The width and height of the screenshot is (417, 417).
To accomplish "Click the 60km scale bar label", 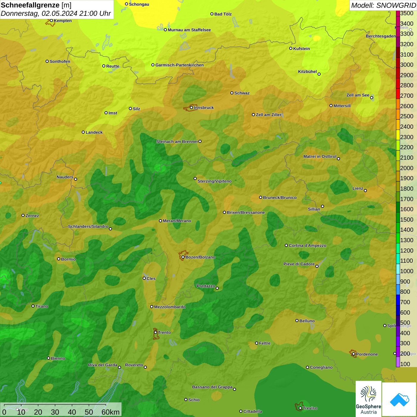I will click(x=111, y=412).
